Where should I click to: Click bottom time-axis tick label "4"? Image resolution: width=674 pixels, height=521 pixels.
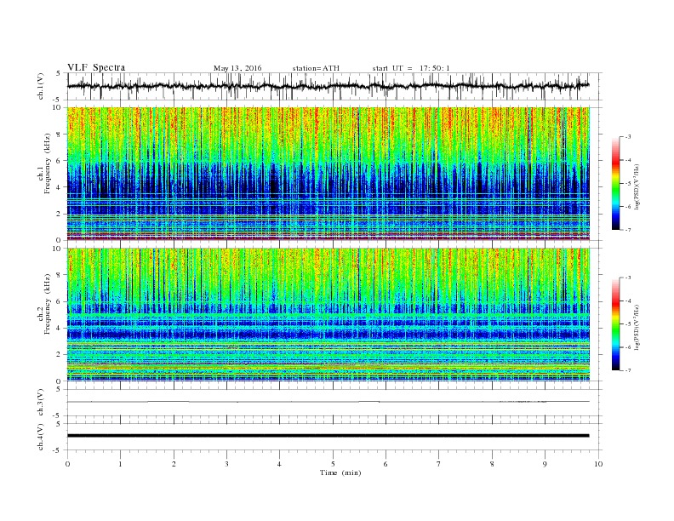click(279, 464)
